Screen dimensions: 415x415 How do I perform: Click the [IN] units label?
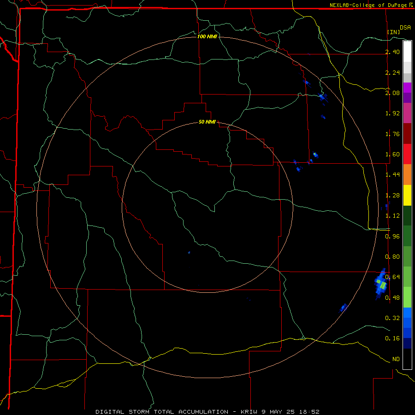(x=394, y=32)
